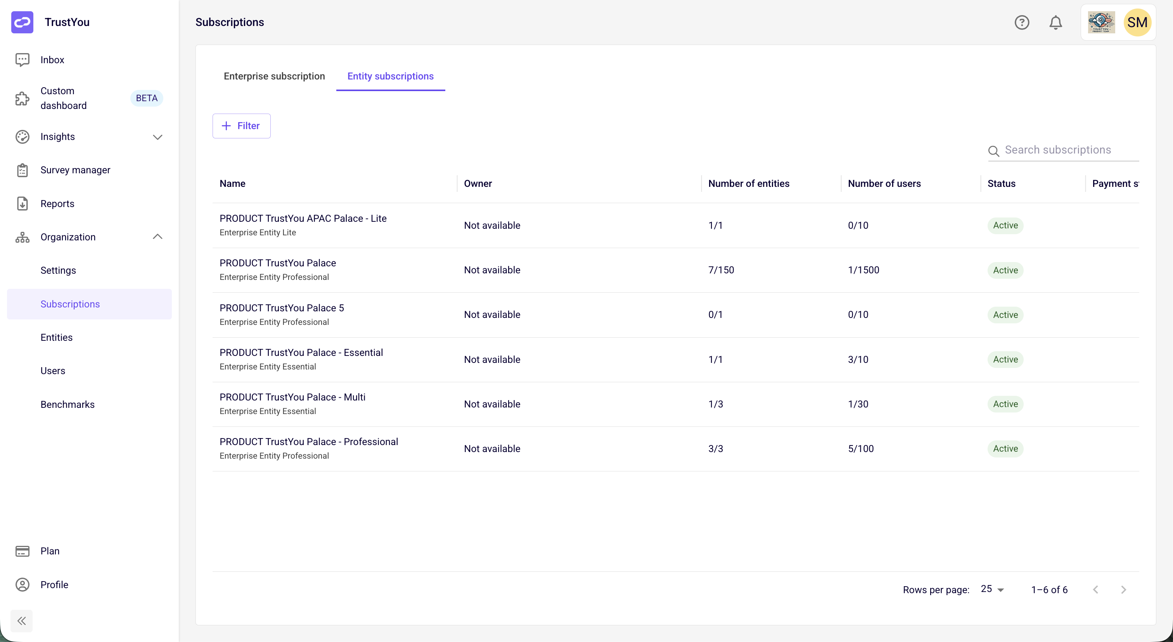The image size is (1173, 642).
Task: Click 1/30 users value
Action: [858, 404]
